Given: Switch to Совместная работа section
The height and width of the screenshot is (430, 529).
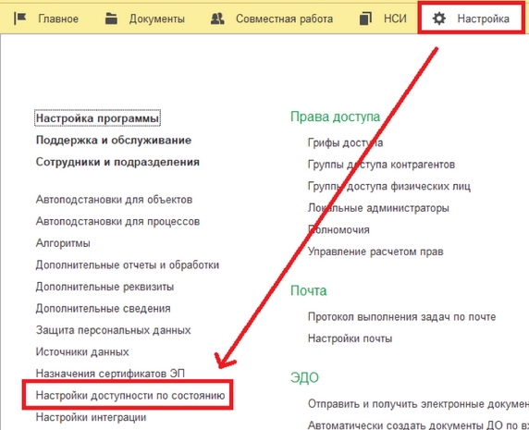Looking at the screenshot, I should 284,18.
